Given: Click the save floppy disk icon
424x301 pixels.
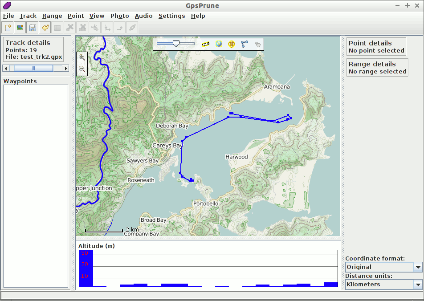Looking at the screenshot, I should tap(32, 28).
